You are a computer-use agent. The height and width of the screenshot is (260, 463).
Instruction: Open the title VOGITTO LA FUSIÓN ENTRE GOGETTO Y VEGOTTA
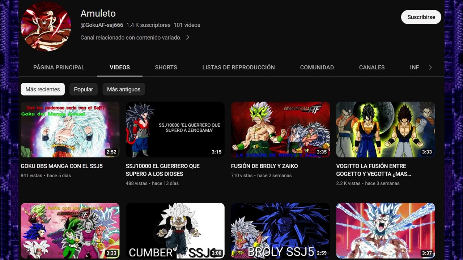[374, 170]
